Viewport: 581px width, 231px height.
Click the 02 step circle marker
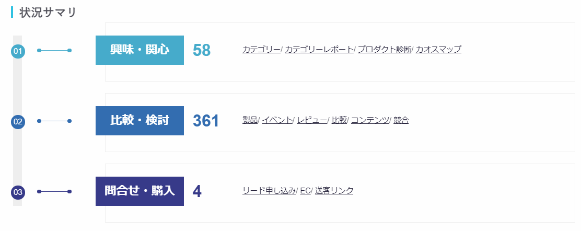point(18,122)
